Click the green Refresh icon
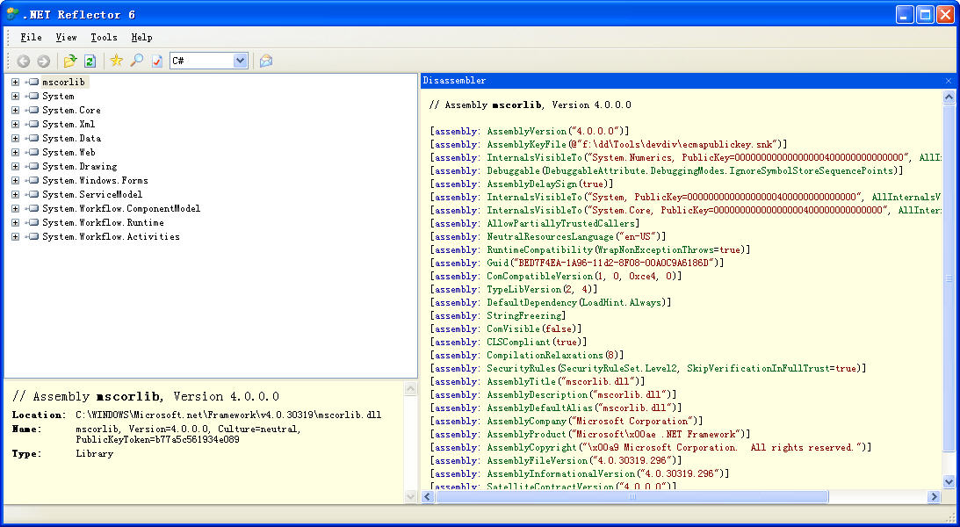Screen dimensions: 960x527 pyautogui.click(x=90, y=61)
